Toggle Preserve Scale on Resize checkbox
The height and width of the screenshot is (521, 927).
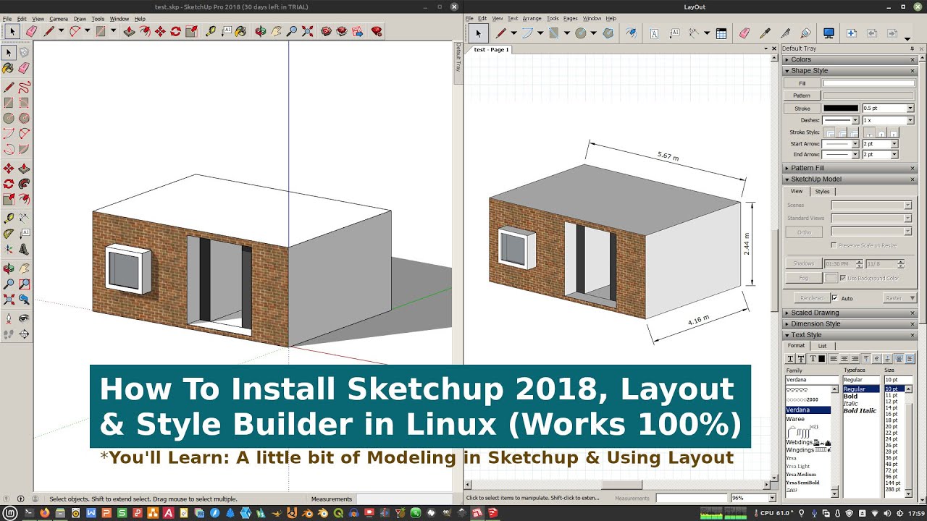point(834,245)
